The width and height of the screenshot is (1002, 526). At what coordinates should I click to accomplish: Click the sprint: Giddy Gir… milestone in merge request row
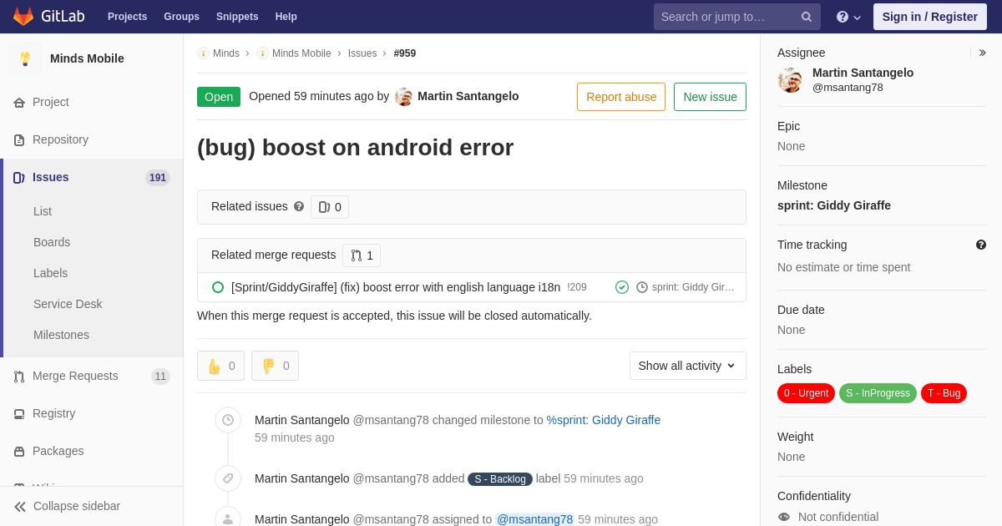tap(693, 287)
